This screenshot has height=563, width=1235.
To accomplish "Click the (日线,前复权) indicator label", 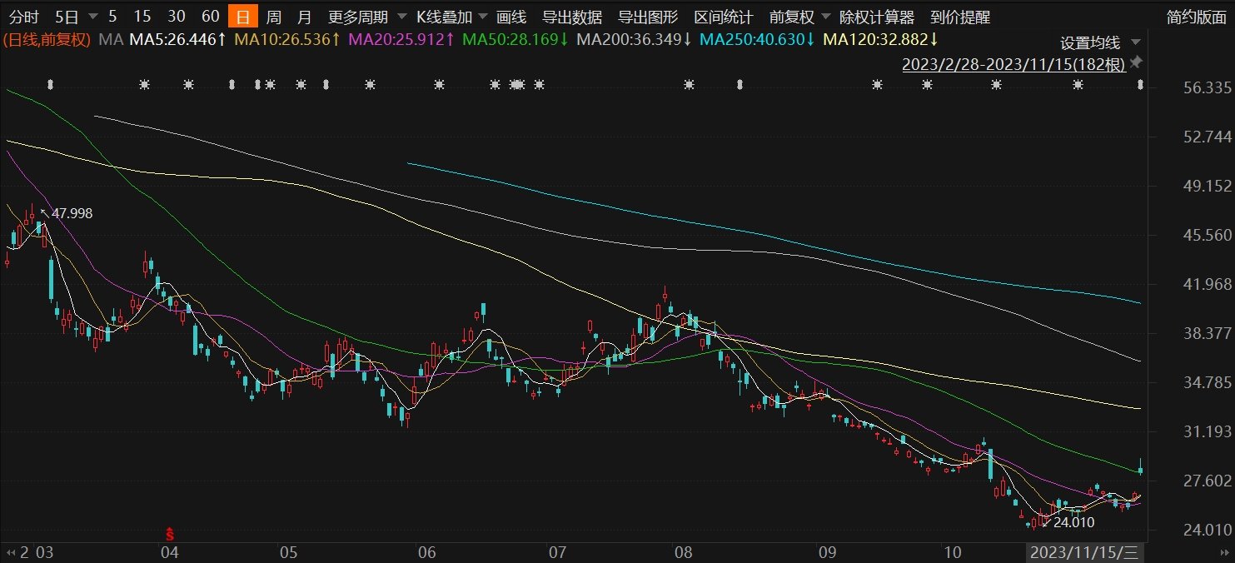I will tap(47, 39).
